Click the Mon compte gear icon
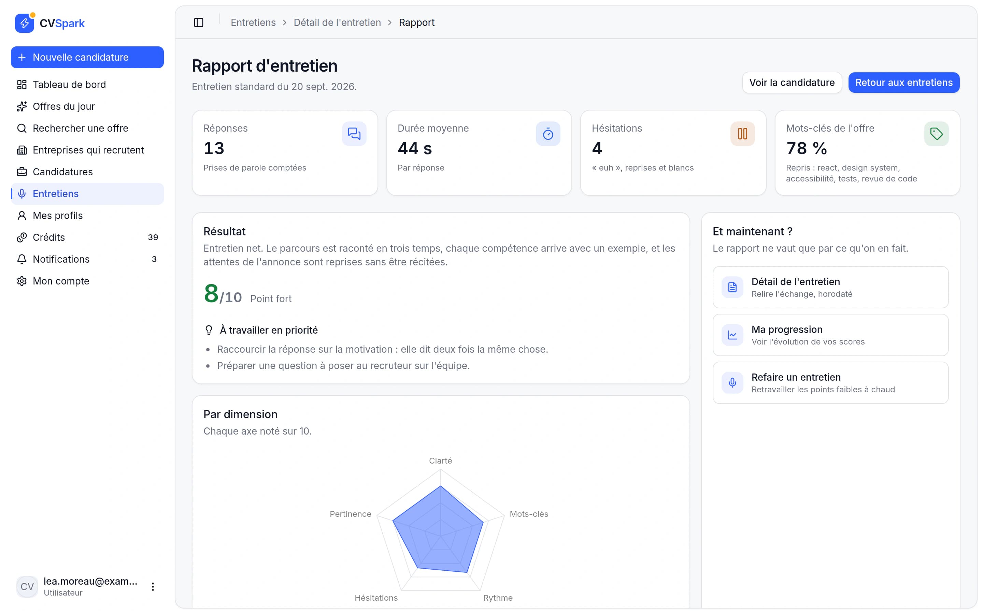This screenshot has height=614, width=983. (22, 281)
